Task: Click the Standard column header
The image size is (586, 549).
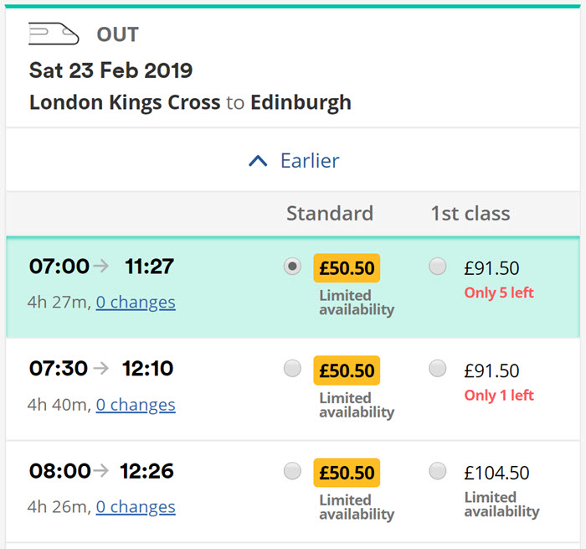Action: click(x=330, y=214)
